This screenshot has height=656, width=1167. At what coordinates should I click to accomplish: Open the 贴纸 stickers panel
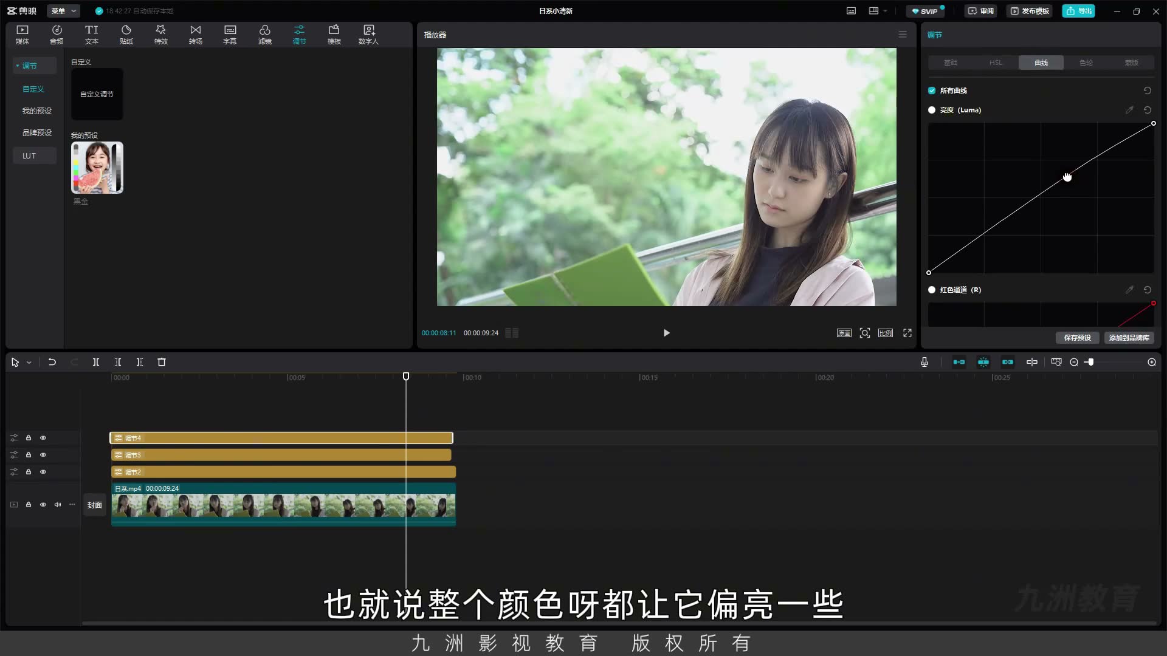click(126, 35)
